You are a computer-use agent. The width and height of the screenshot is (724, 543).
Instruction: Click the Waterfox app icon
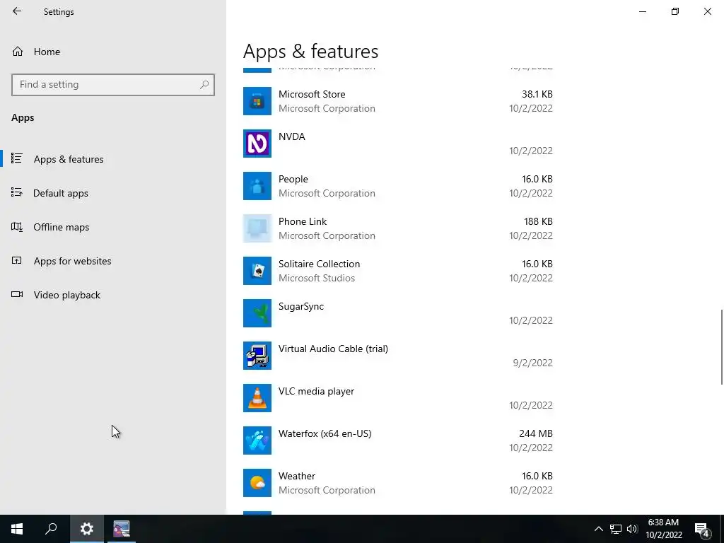point(257,440)
